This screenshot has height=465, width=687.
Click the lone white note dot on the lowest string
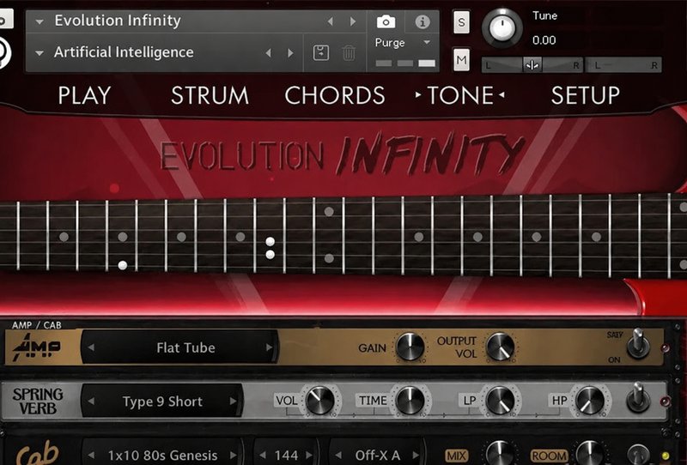pos(123,265)
